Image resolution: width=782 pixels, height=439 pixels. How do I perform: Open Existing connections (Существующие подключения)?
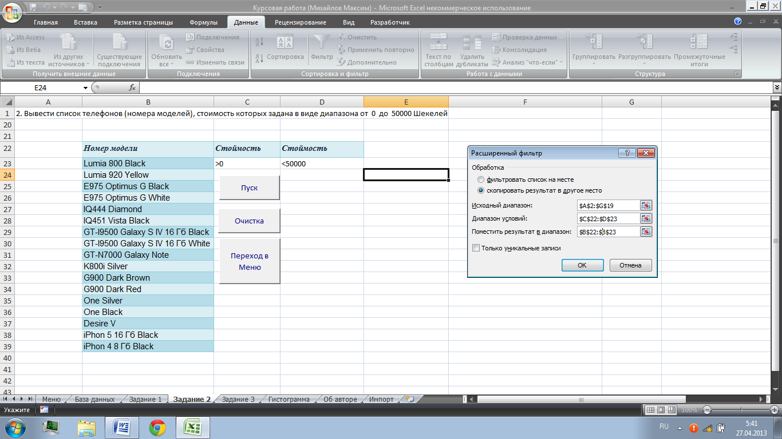(x=119, y=50)
